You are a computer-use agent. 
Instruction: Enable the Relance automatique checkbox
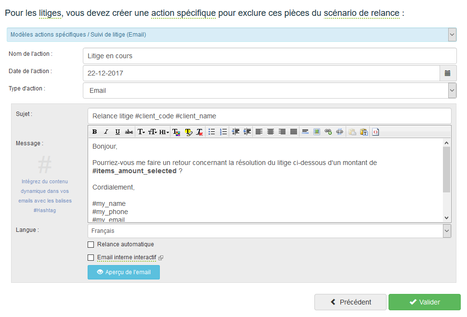tap(91, 245)
